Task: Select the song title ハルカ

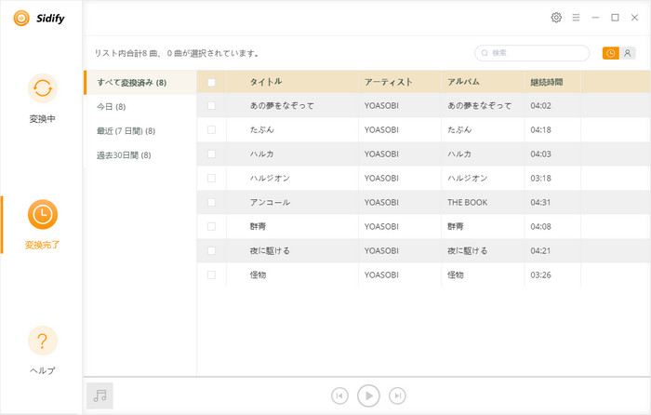Action: [x=261, y=154]
